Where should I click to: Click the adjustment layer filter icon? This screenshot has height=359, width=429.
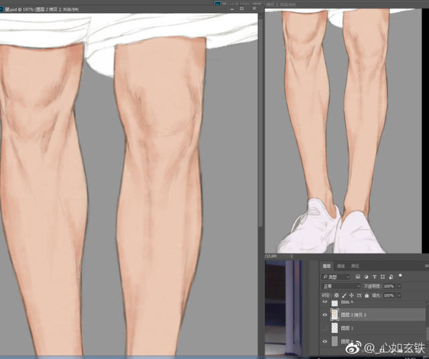(x=366, y=277)
